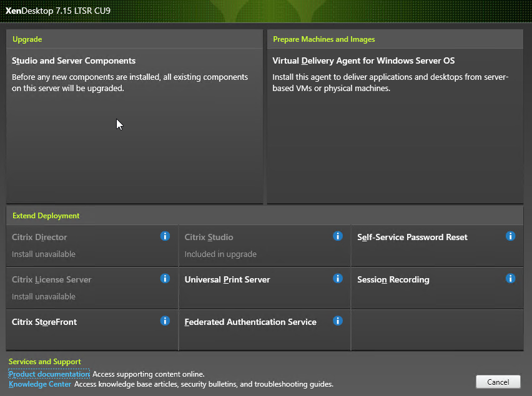View Universal Print Server info icon

pos(338,278)
